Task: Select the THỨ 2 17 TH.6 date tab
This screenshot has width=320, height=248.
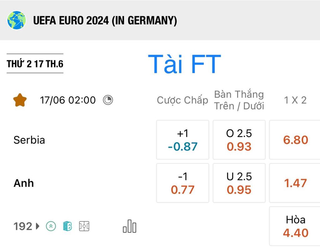Action: coord(35,64)
